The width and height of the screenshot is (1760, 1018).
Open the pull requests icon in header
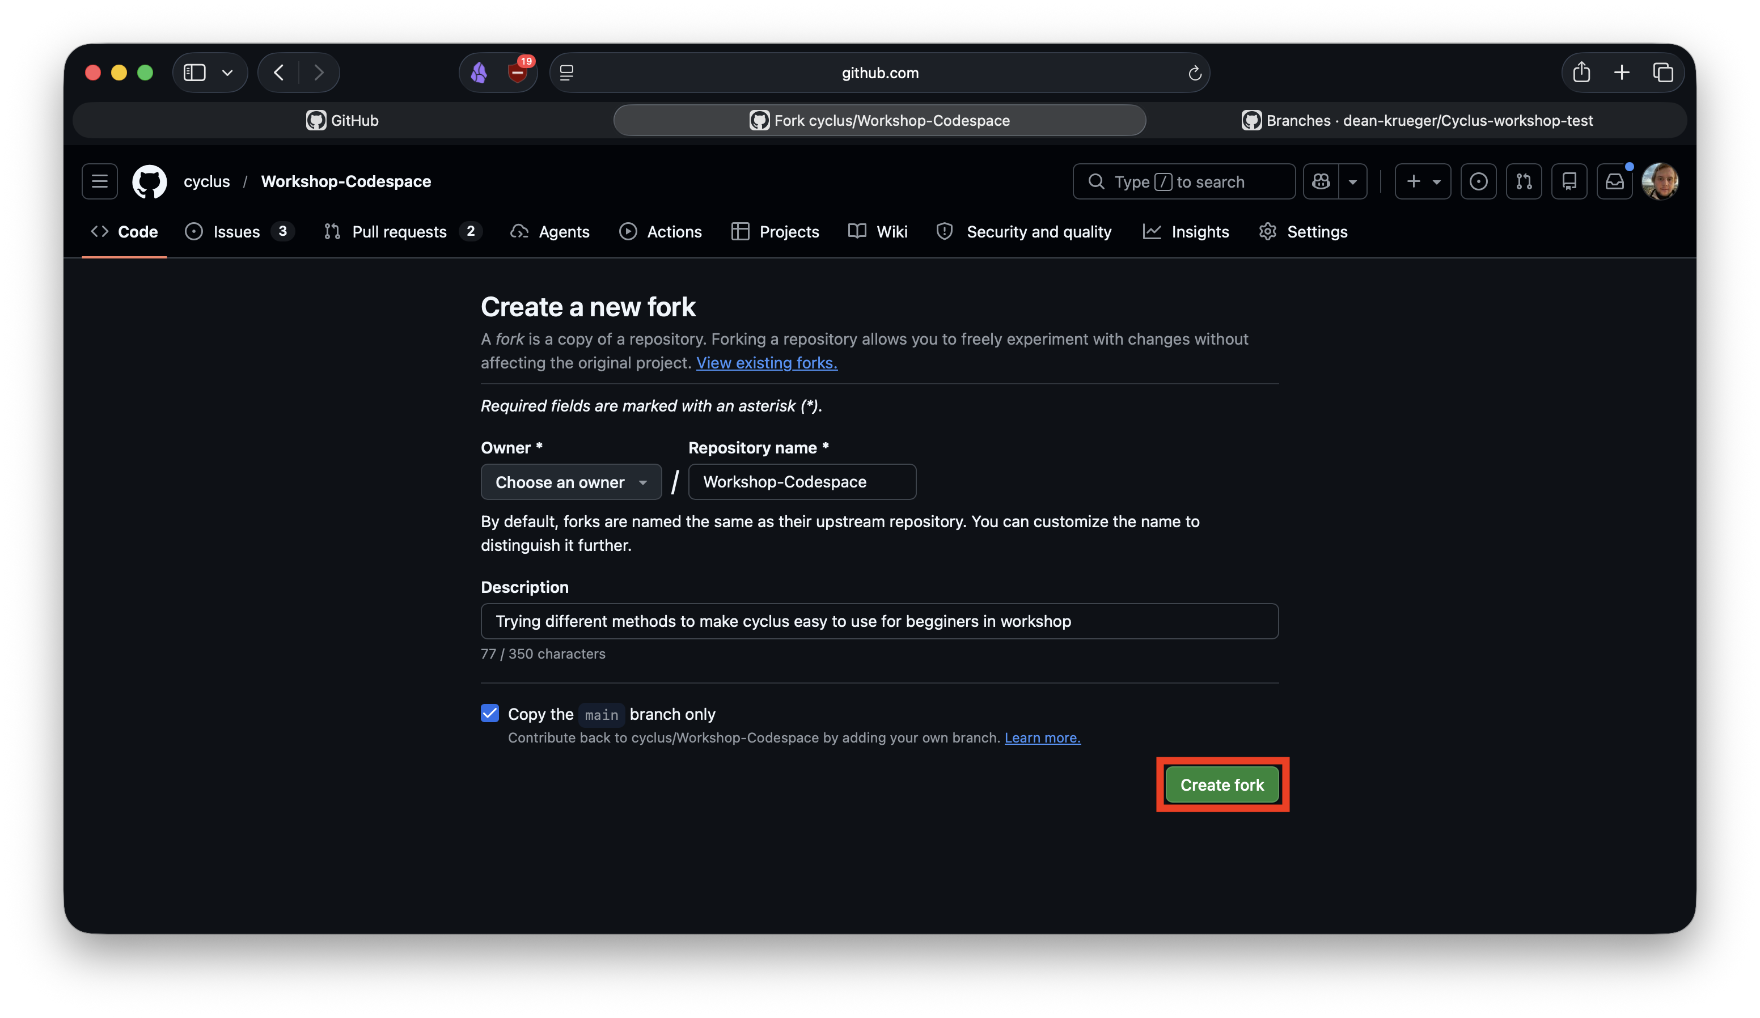pos(1524,181)
